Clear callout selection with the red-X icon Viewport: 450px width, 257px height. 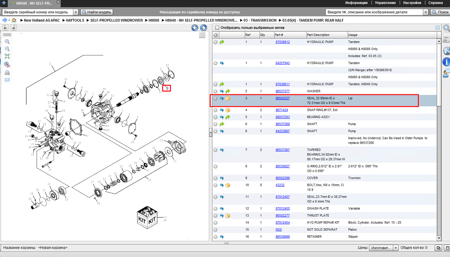(7, 64)
